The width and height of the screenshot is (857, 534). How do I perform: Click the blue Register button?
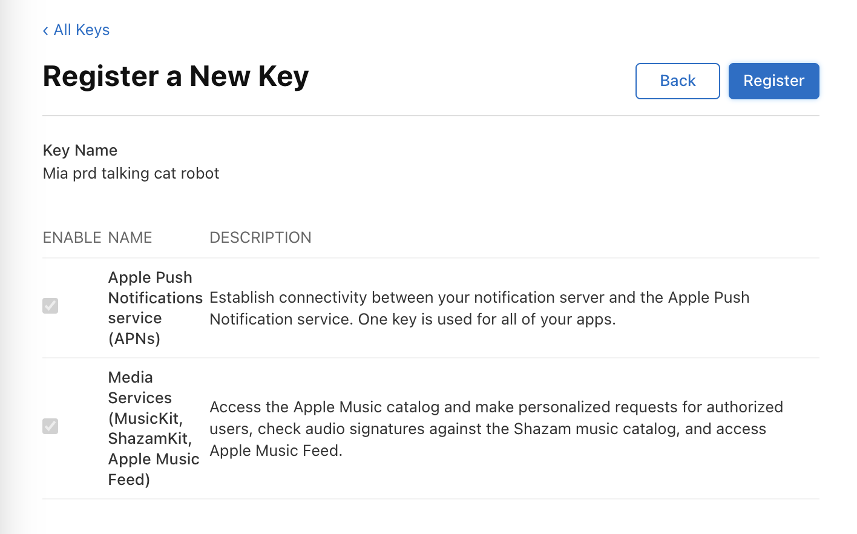[773, 81]
